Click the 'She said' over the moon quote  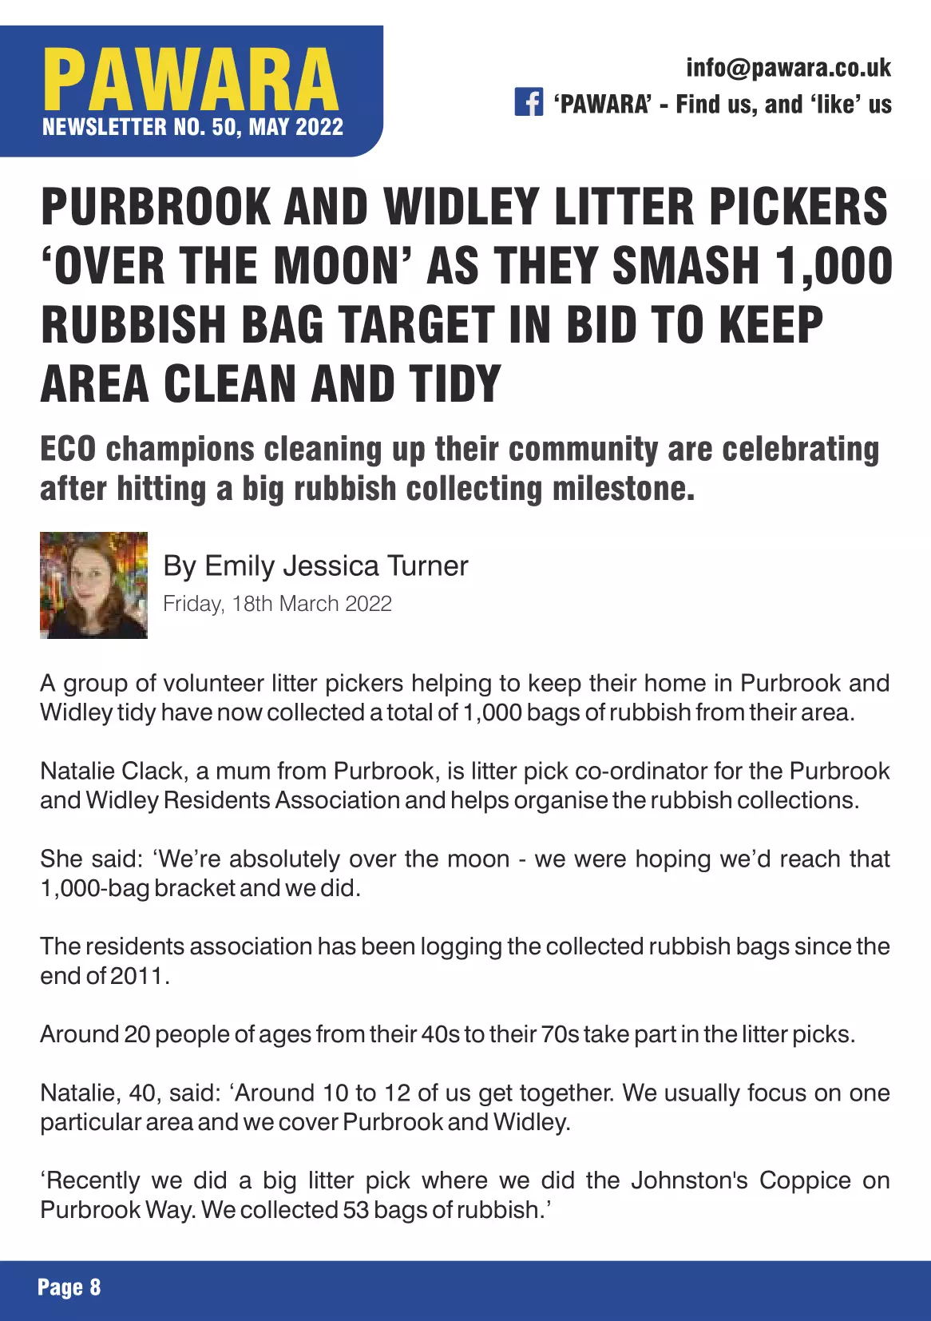point(465,873)
